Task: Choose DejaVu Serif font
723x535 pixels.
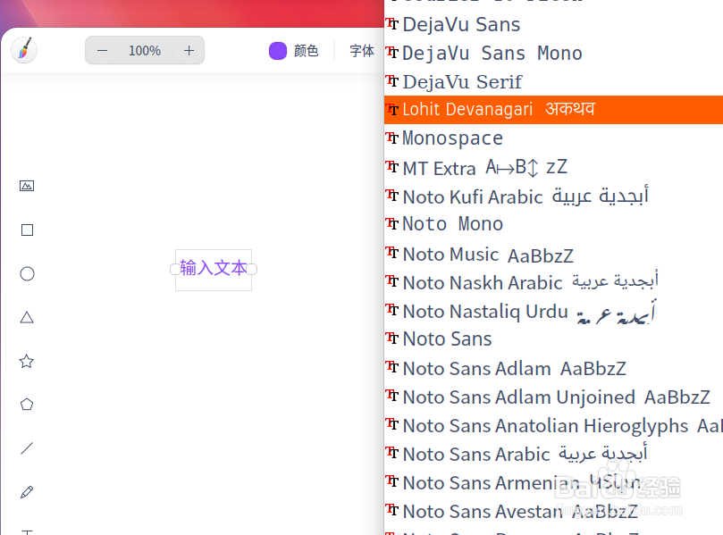Action: pyautogui.click(x=553, y=81)
